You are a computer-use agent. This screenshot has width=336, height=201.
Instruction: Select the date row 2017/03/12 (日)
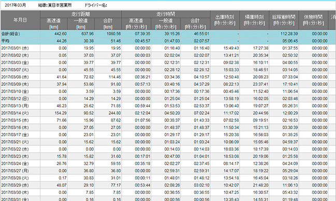click(15, 99)
